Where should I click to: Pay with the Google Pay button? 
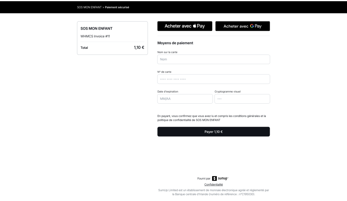243,26
